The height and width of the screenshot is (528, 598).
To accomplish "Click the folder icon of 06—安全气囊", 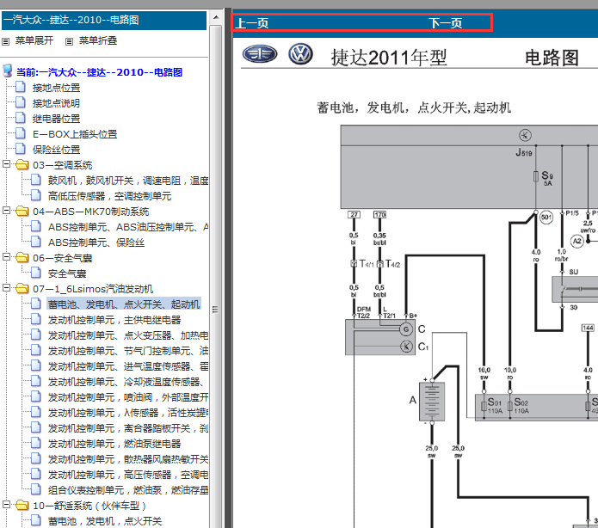I will tap(22, 258).
